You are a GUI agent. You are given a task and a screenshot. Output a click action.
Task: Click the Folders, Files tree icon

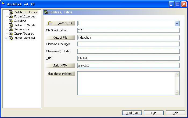point(11,12)
